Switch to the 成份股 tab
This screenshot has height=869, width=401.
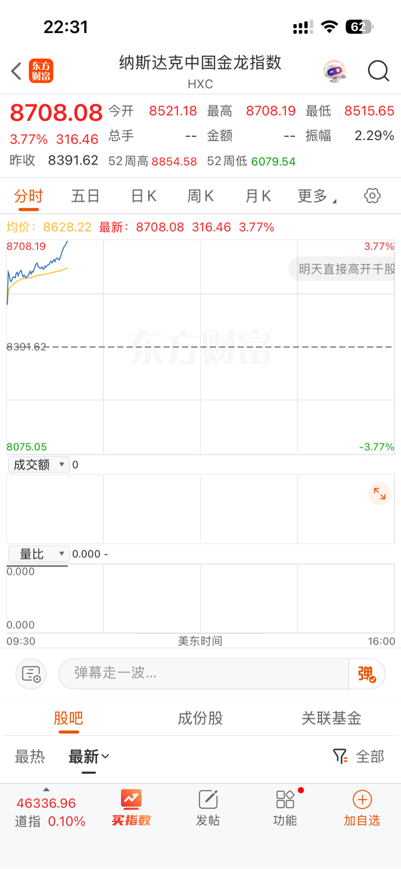(x=200, y=718)
